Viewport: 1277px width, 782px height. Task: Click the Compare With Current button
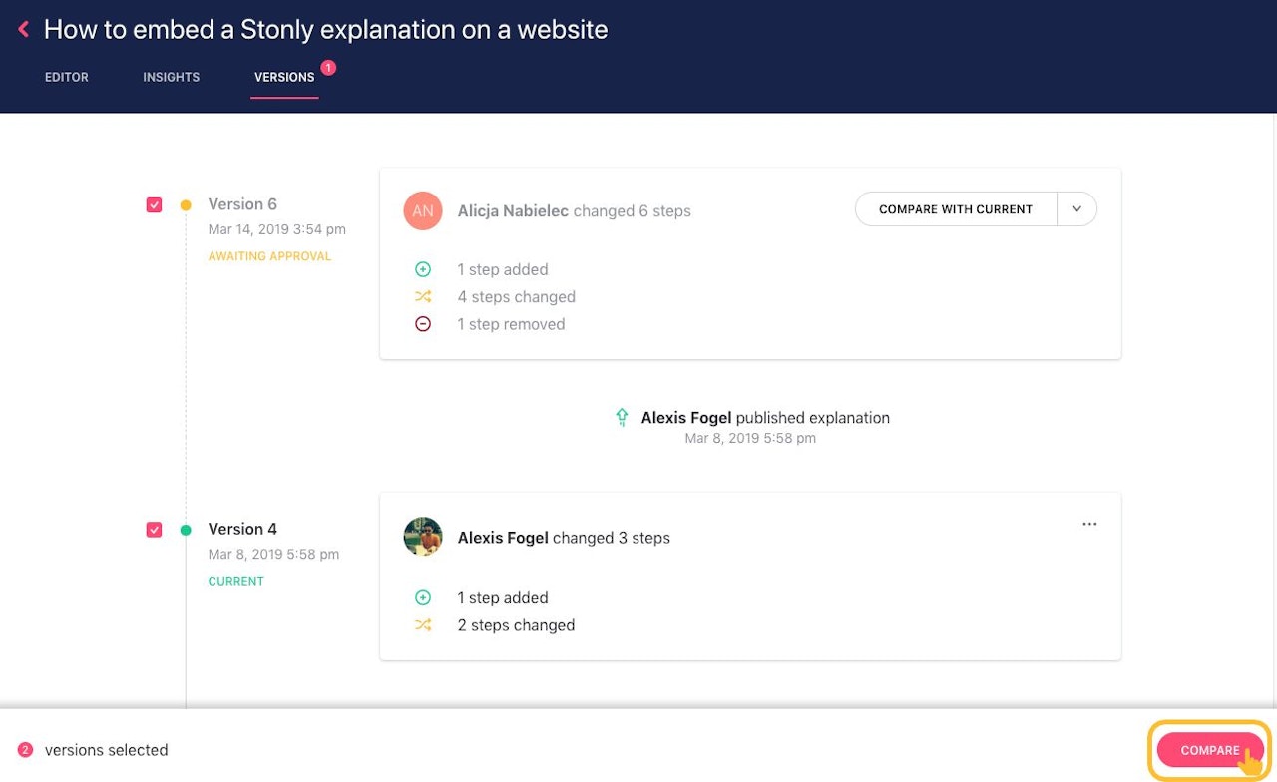point(955,209)
